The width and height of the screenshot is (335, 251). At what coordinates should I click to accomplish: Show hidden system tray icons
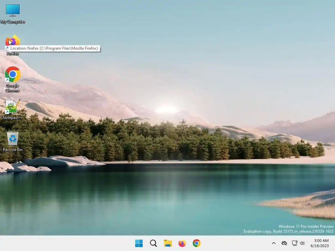click(x=274, y=243)
